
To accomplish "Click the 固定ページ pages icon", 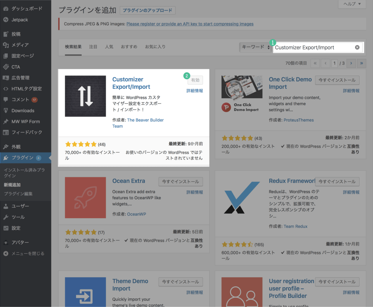I will (6, 56).
